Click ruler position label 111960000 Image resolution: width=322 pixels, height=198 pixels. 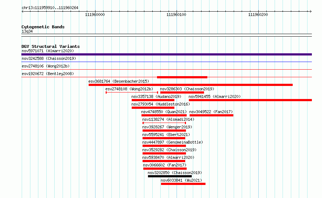point(95,15)
